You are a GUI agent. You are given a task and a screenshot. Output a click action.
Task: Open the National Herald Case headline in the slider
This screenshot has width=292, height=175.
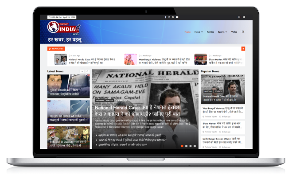click(137, 111)
